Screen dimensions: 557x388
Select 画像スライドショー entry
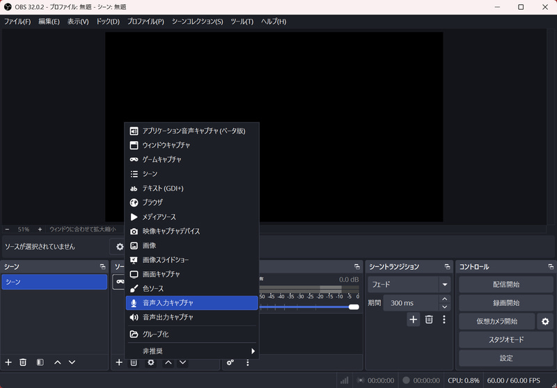[x=192, y=260]
